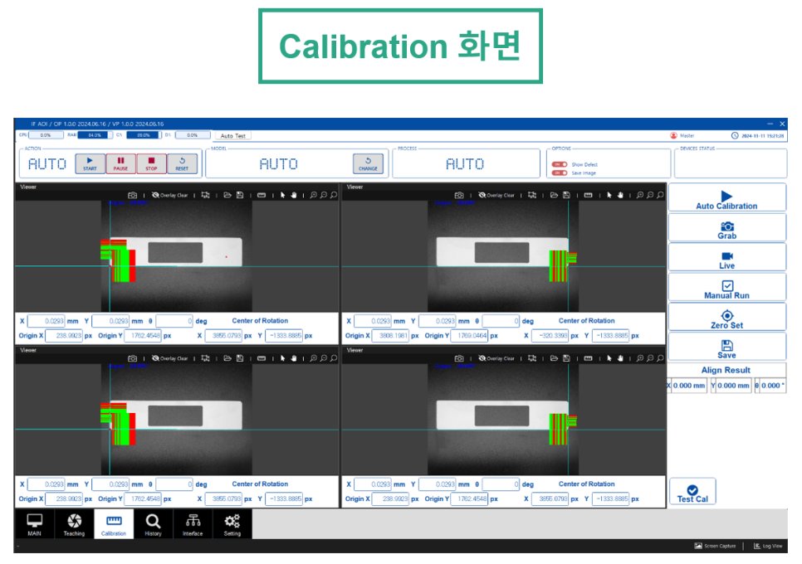The height and width of the screenshot is (564, 802).
Task: Click Align Result X value field
Action: (x=689, y=386)
